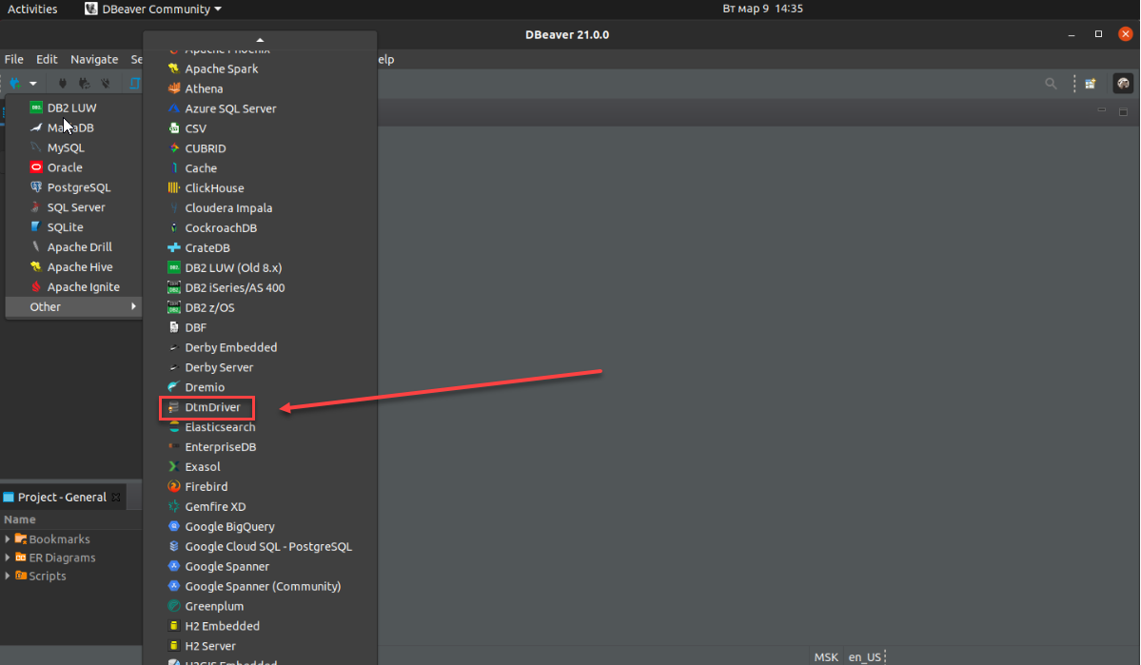
Task: Open the File menu
Action: tap(13, 59)
